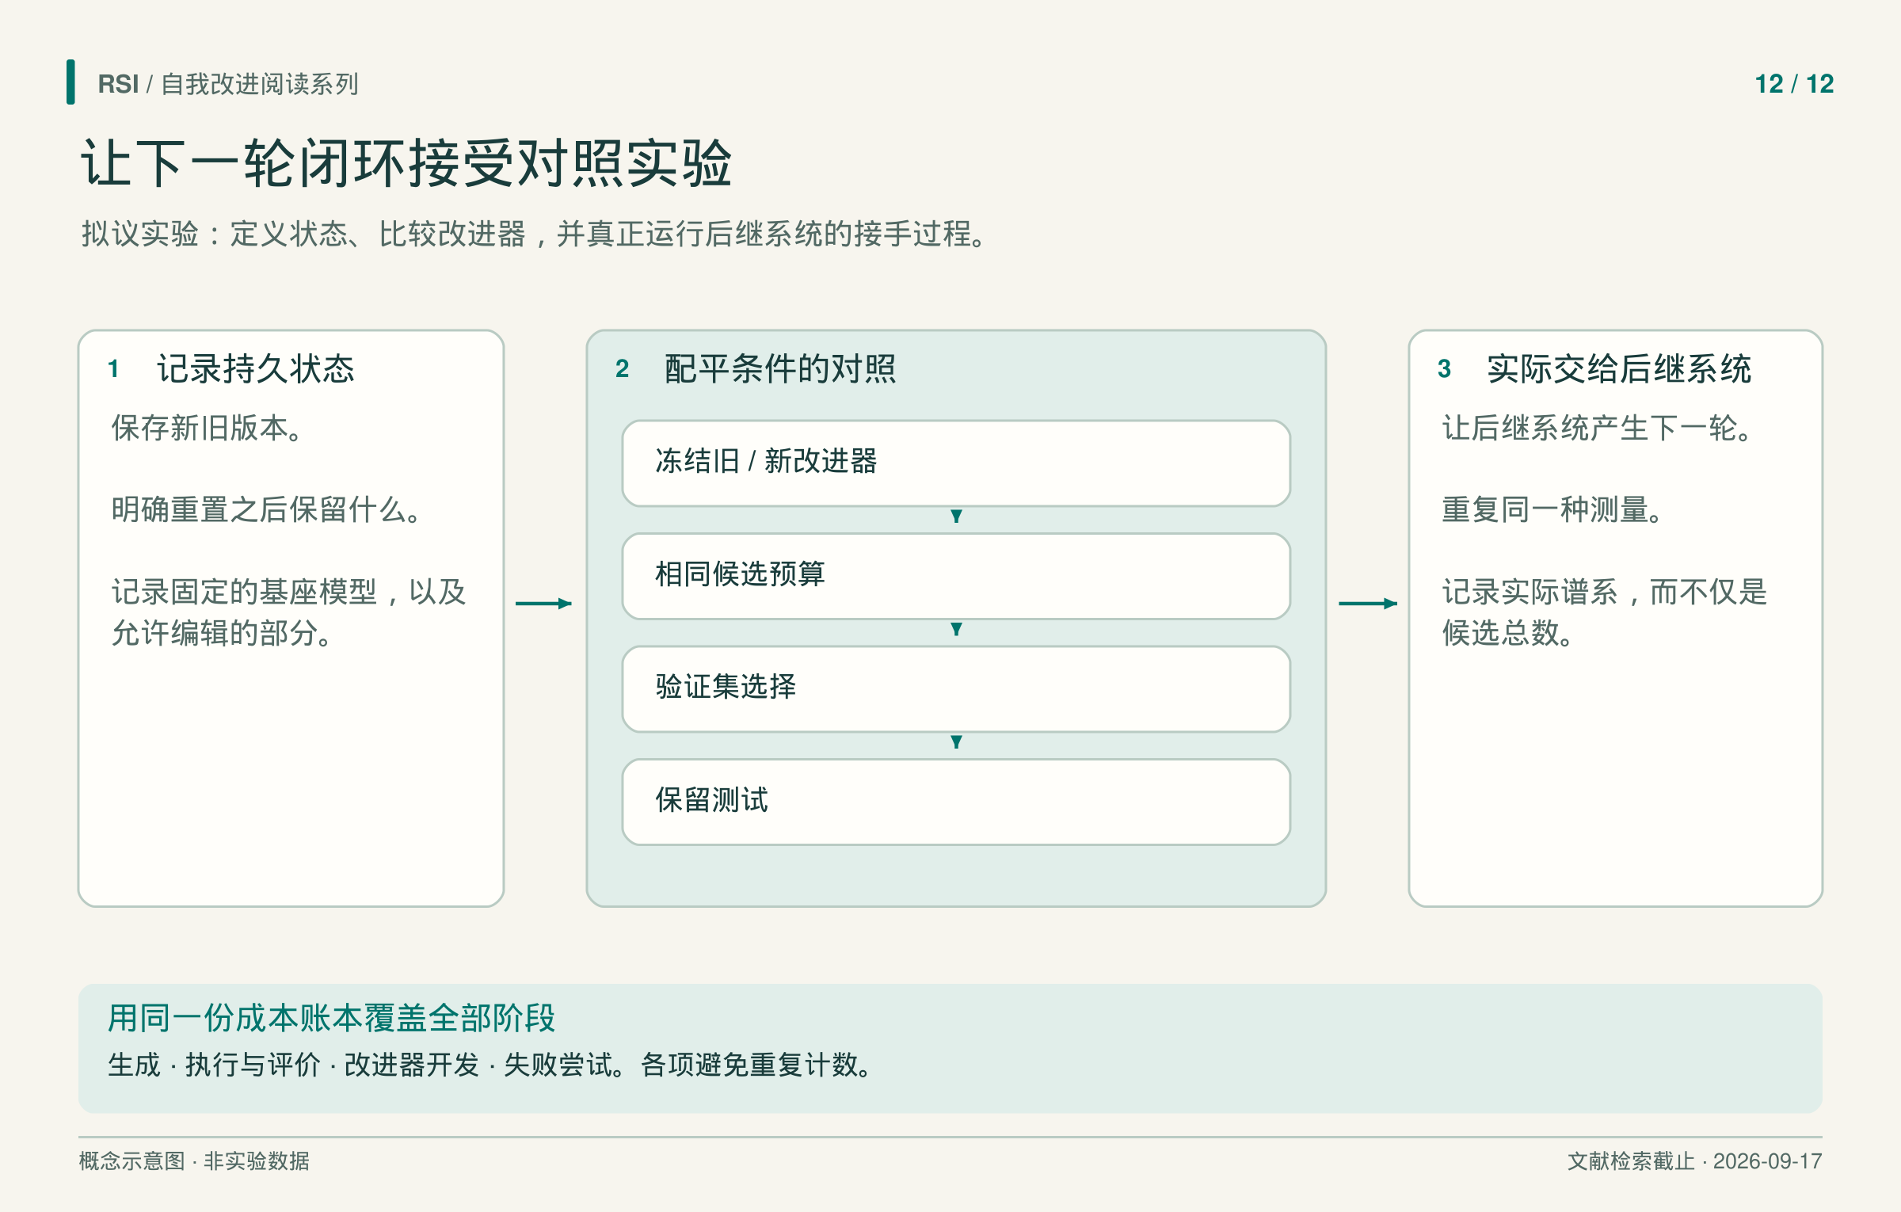Click the line 重复同一种测量。
This screenshot has width=1901, height=1212.
pos(1553,509)
